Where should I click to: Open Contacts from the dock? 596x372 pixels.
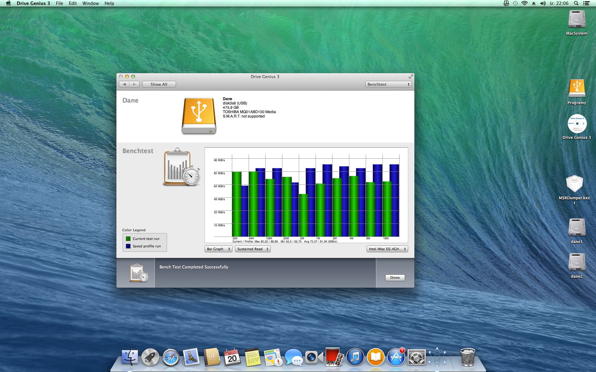212,357
